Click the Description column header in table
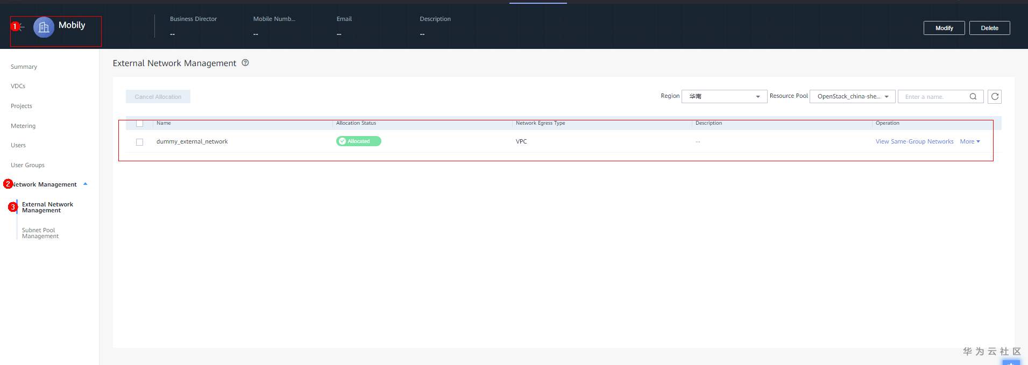The width and height of the screenshot is (1028, 365). 708,123
